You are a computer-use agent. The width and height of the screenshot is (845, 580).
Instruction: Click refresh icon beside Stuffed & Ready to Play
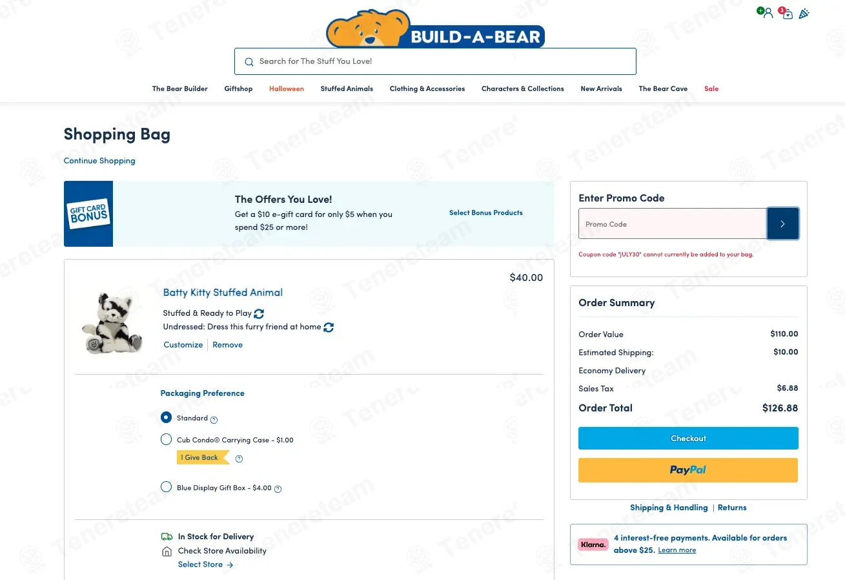point(259,313)
